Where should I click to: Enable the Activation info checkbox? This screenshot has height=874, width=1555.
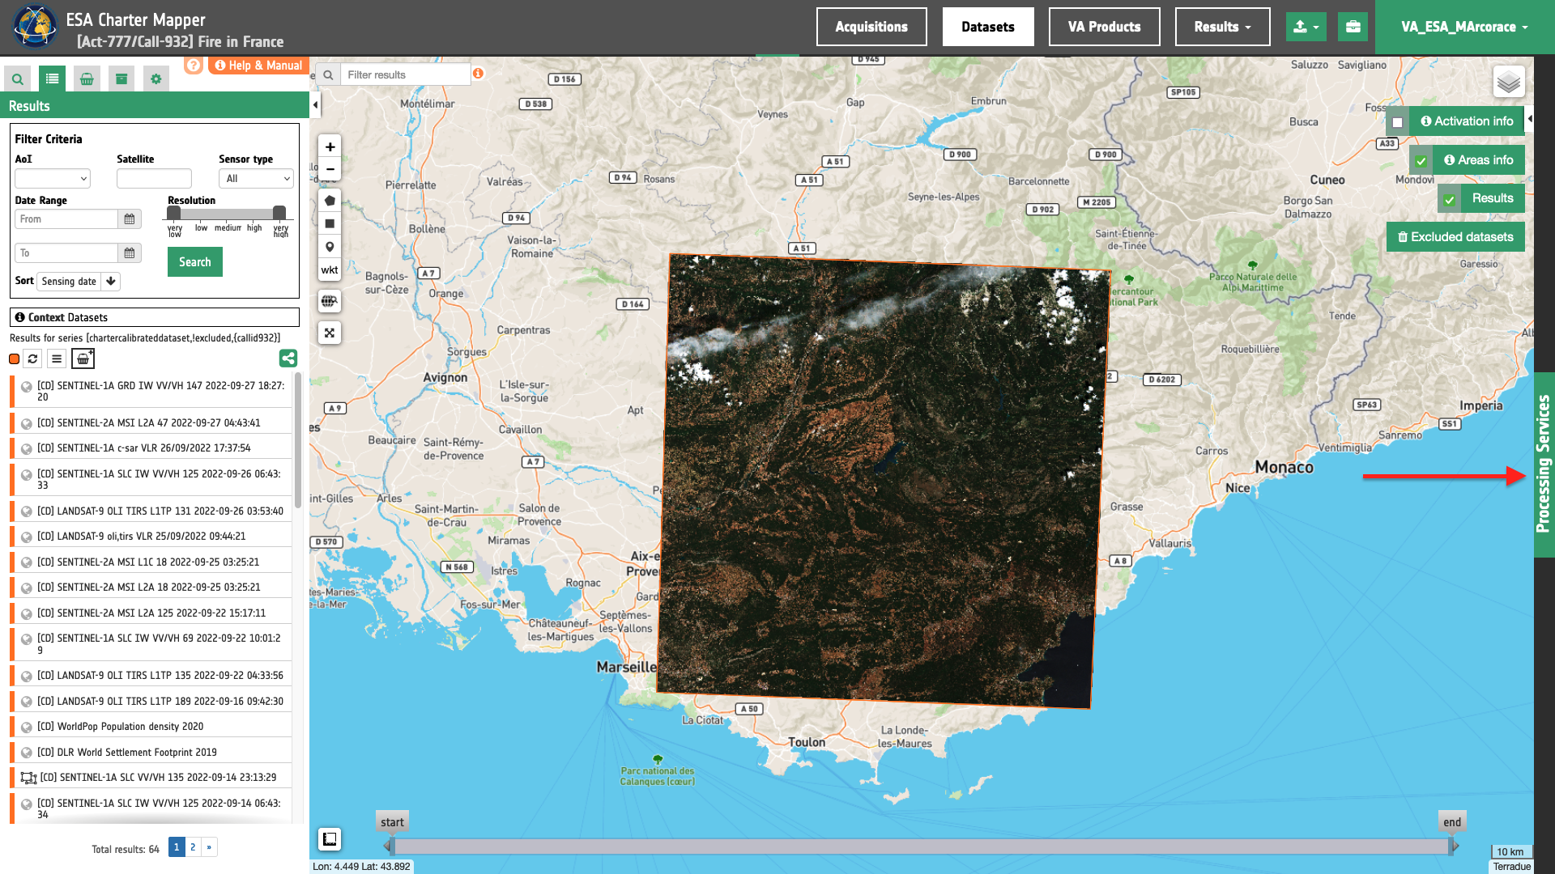click(1397, 122)
